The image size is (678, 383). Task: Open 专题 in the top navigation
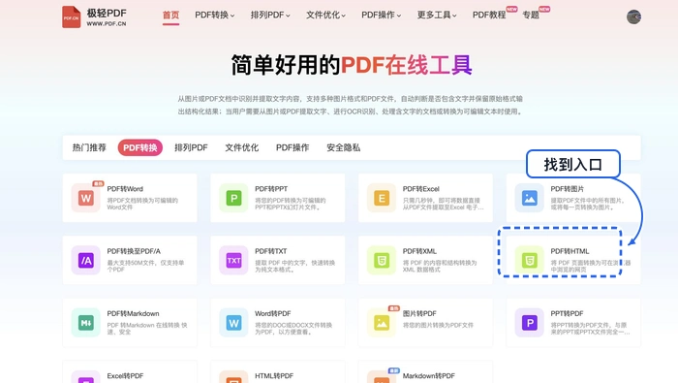pos(531,15)
